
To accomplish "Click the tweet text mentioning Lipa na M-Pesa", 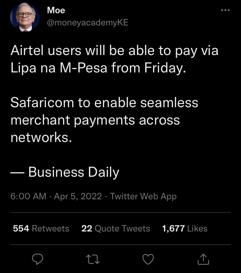I will pos(114,59).
